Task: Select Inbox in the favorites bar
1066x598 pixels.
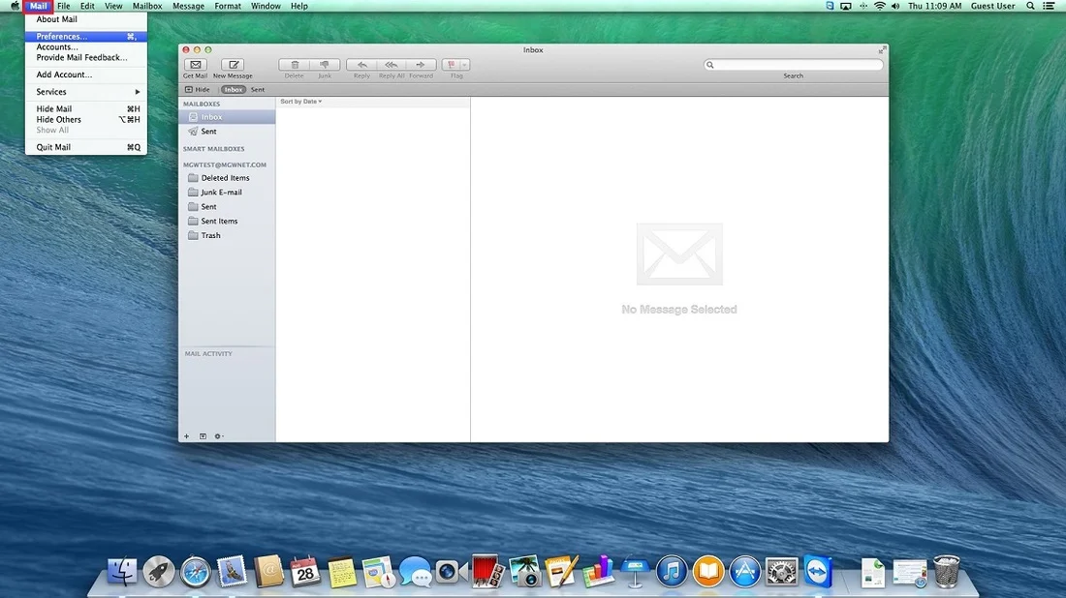Action: 234,90
